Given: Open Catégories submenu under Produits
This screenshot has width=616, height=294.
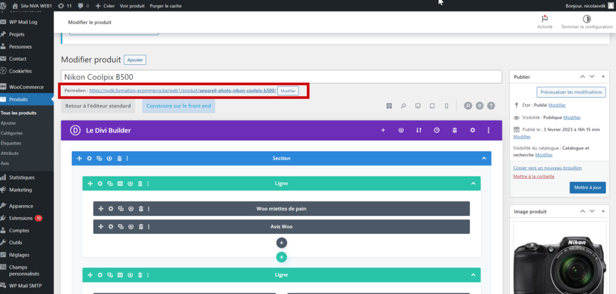Looking at the screenshot, I should click(12, 133).
